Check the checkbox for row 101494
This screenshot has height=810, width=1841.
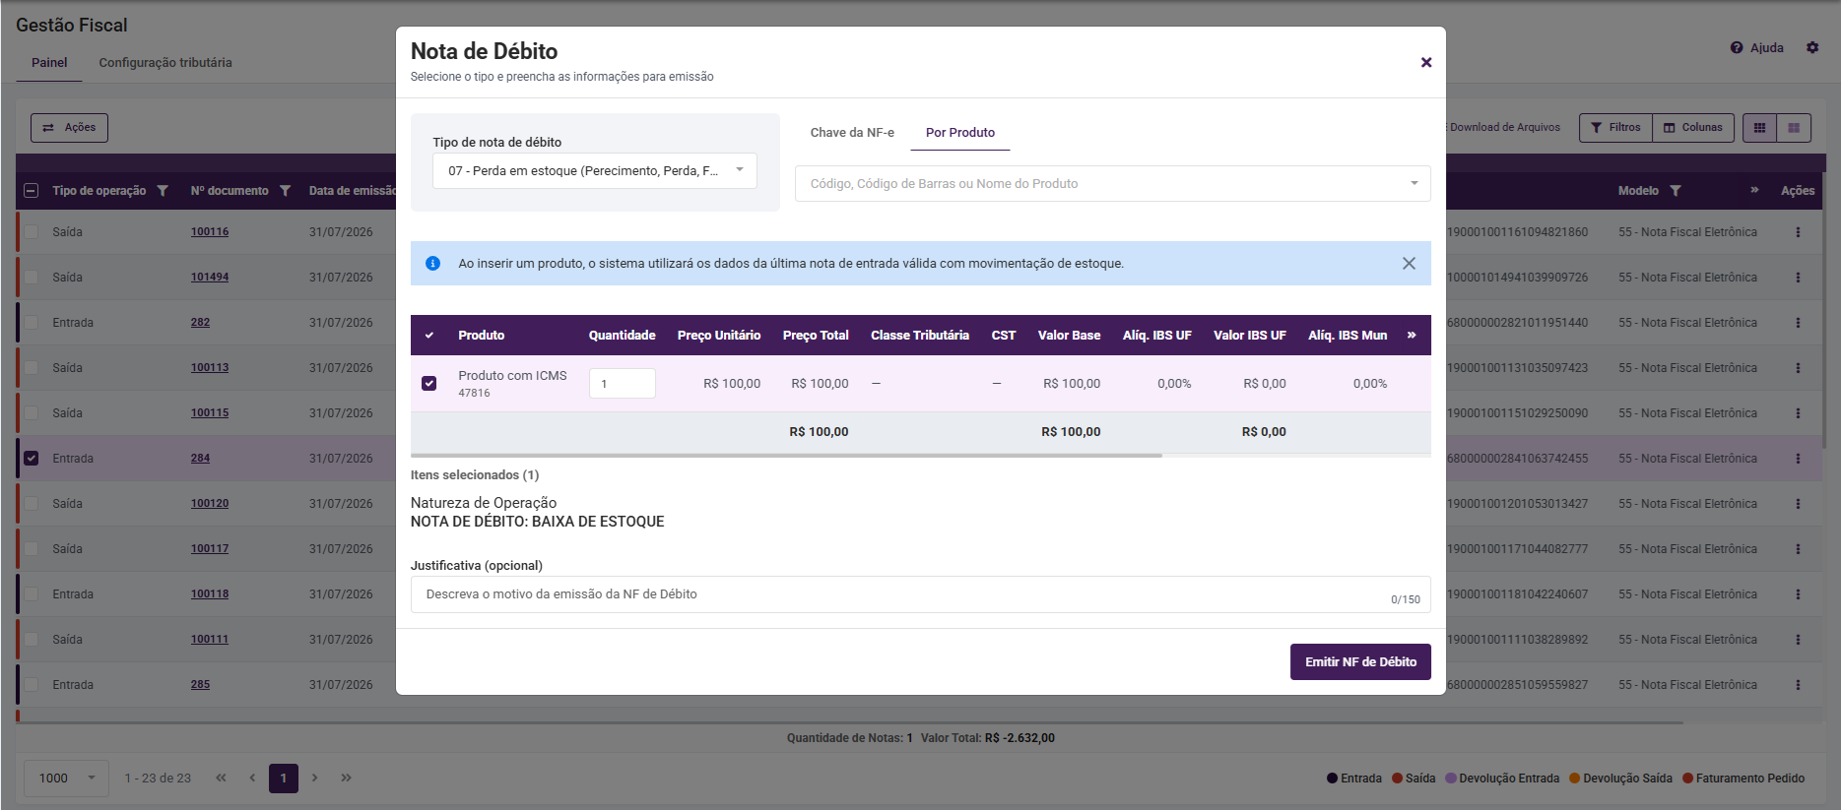click(x=32, y=278)
